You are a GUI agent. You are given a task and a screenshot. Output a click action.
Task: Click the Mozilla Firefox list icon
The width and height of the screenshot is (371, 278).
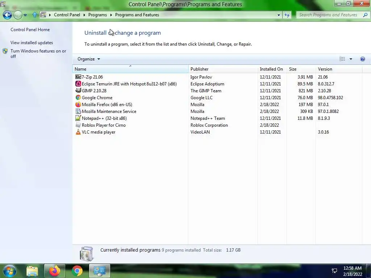click(78, 104)
